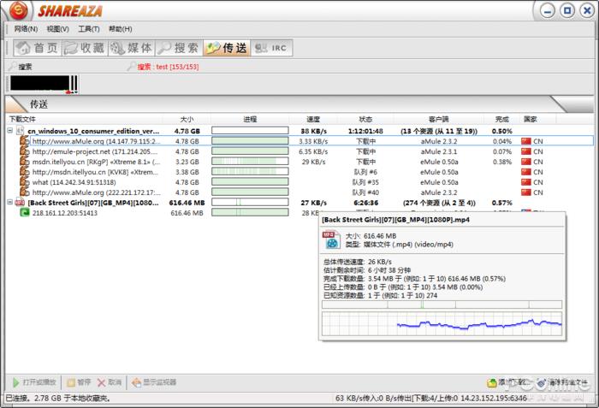The image size is (599, 408).
Task: Open the 收藏 library toolbar button
Action: pyautogui.click(x=84, y=48)
